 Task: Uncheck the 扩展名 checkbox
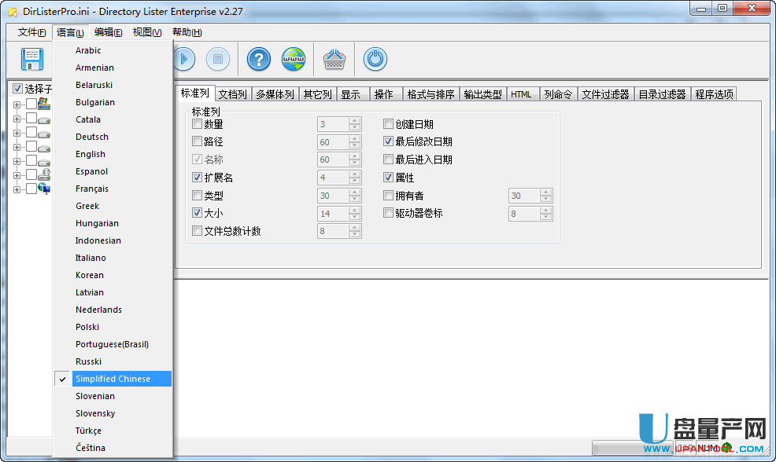coord(198,178)
